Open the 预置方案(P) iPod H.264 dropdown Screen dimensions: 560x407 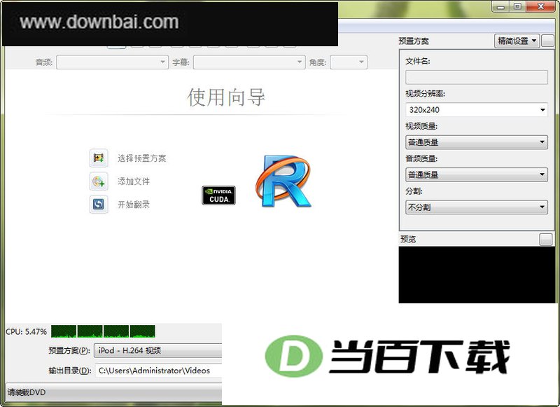point(158,350)
